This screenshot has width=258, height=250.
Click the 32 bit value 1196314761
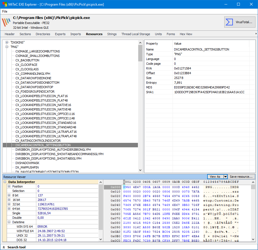(x=46, y=204)
